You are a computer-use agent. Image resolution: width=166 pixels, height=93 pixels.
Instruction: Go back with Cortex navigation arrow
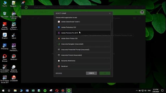point(24,12)
